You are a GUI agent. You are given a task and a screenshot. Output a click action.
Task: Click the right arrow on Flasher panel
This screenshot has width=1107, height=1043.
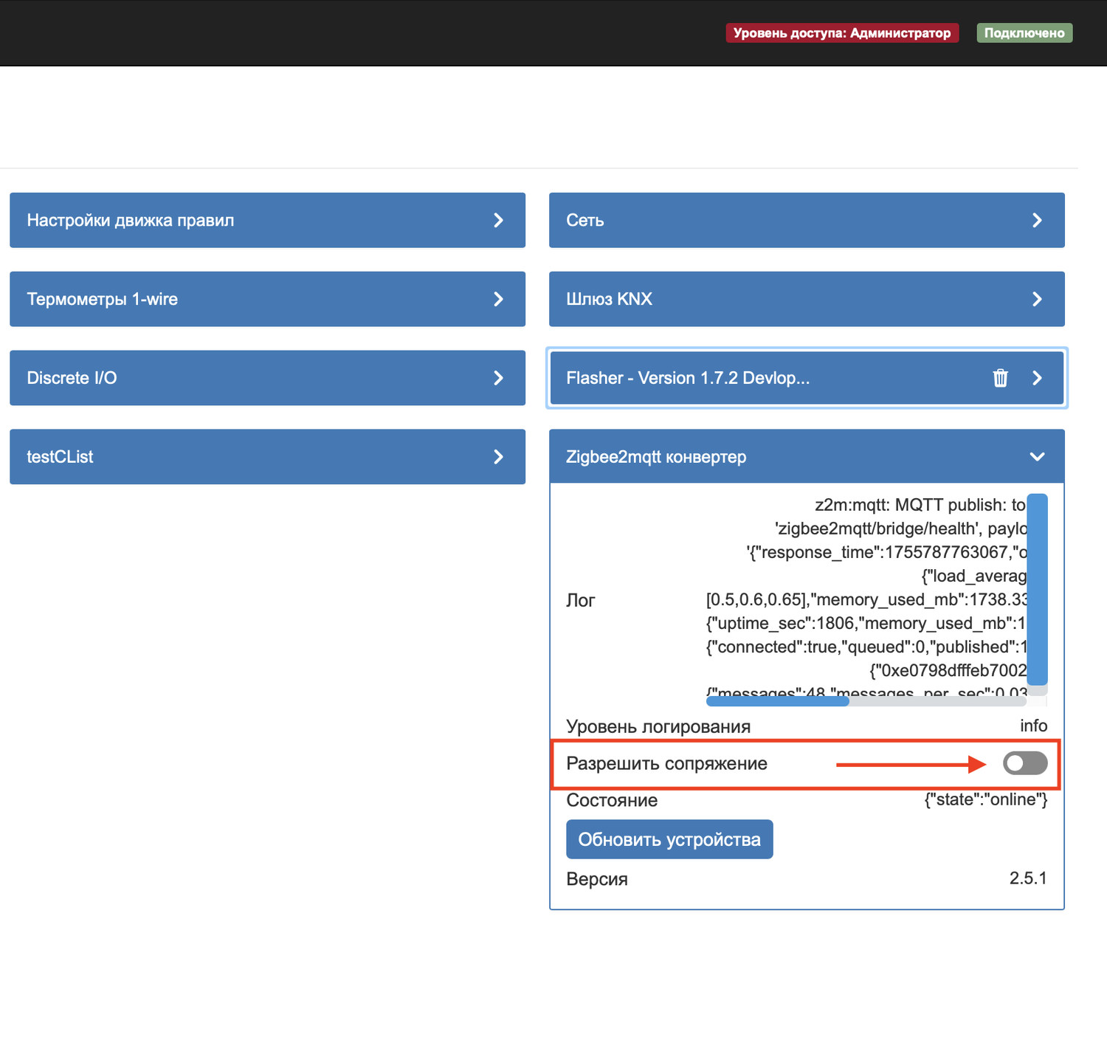click(x=1037, y=378)
